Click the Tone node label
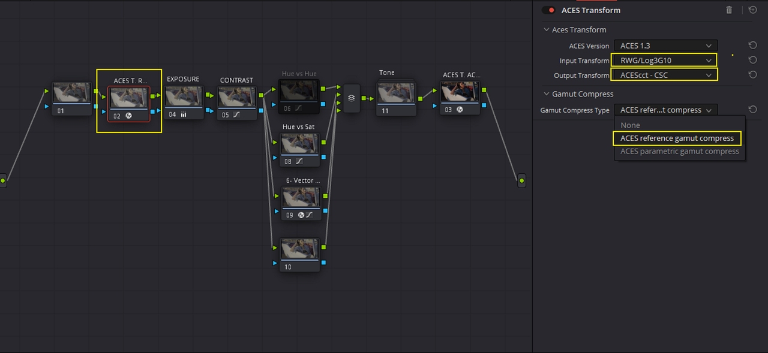 [x=387, y=73]
